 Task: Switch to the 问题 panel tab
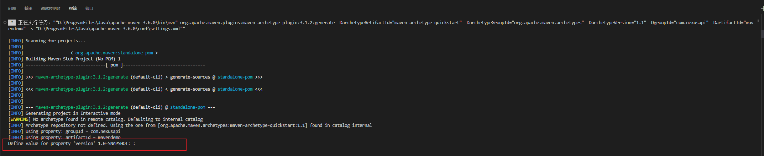point(12,9)
